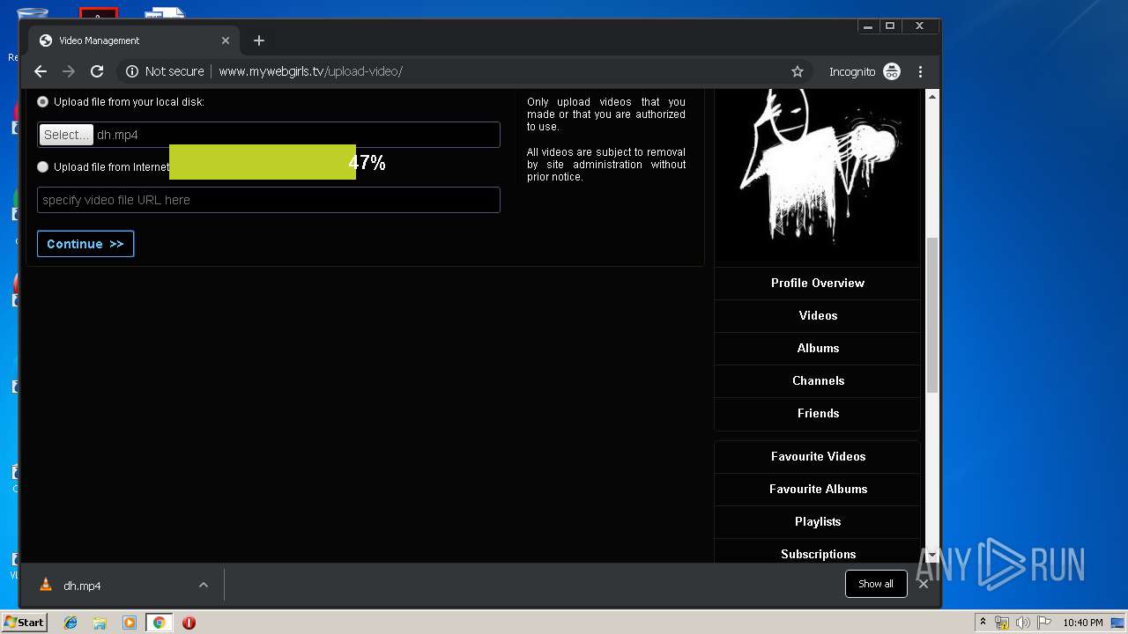This screenshot has height=634, width=1128.
Task: Click Opera icon in taskbar
Action: point(189,623)
